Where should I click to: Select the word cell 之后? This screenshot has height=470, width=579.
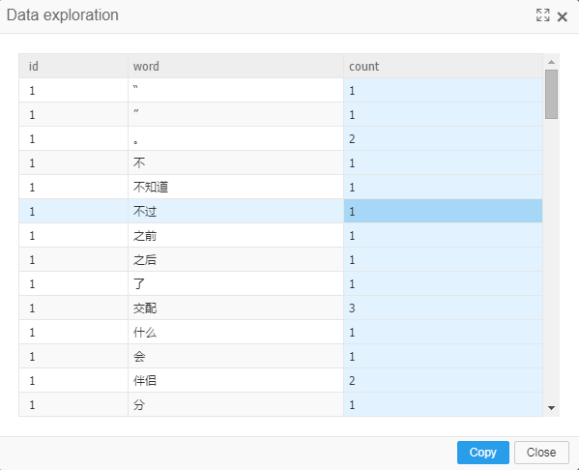(x=236, y=260)
